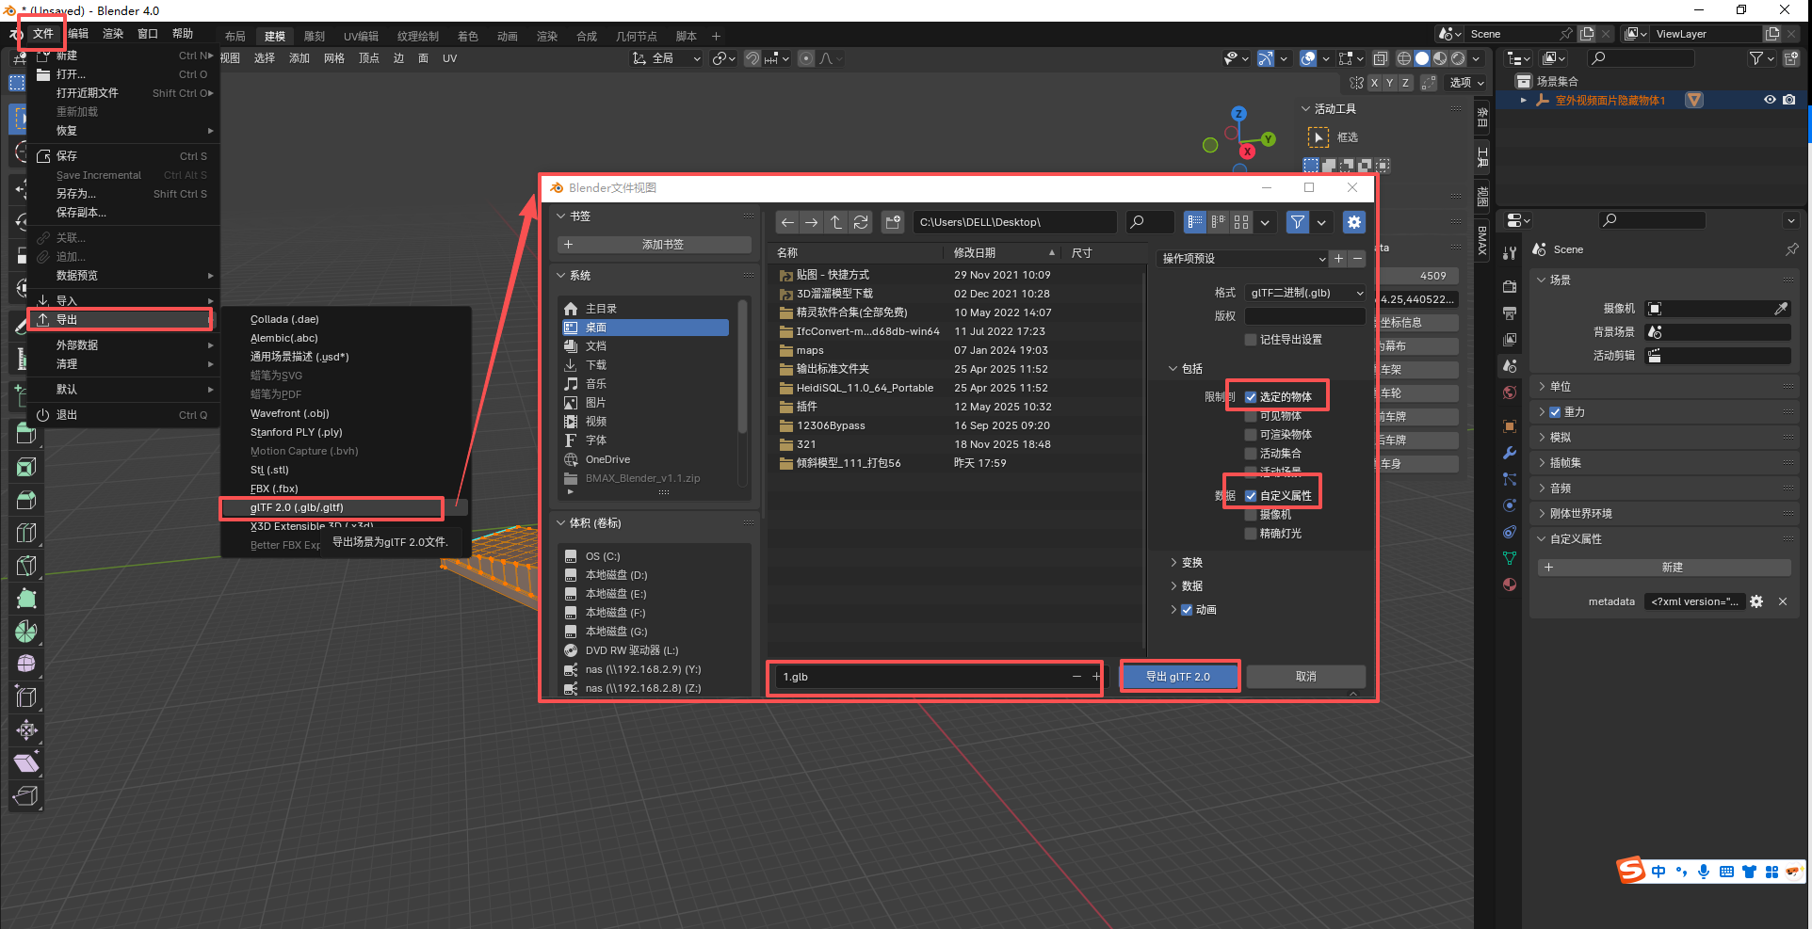This screenshot has height=929, width=1812.
Task: Switch file view to thumbnails mode
Action: [1241, 222]
